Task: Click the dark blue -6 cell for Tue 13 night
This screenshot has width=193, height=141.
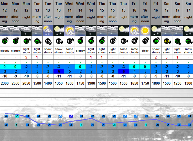Action: pos(59,71)
